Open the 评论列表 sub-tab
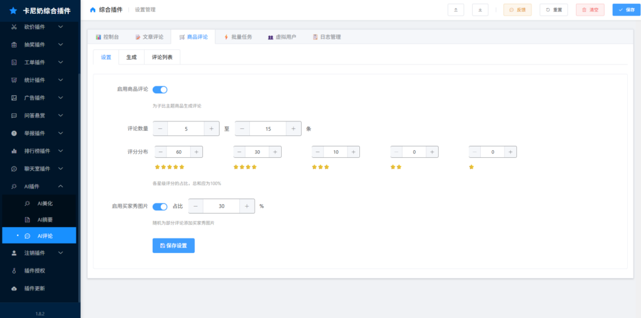Viewport: 641px width, 318px height. point(162,57)
